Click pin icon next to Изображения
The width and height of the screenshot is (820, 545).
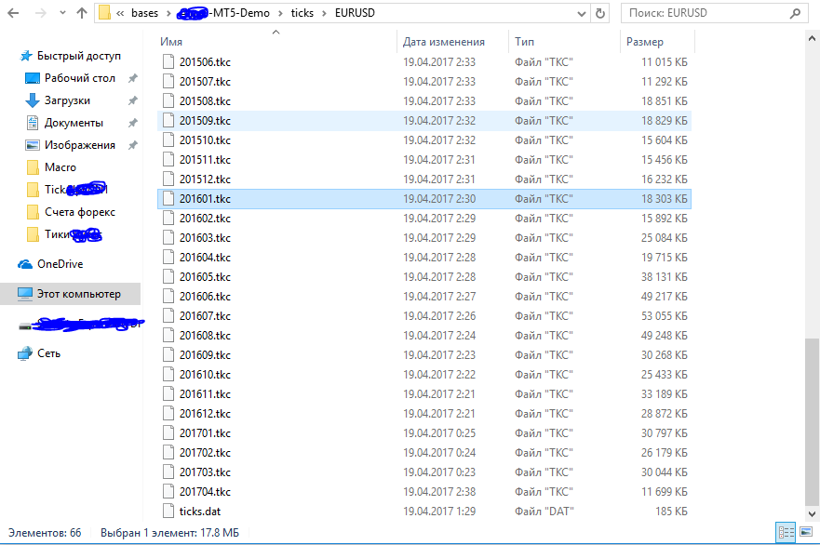pyautogui.click(x=133, y=145)
